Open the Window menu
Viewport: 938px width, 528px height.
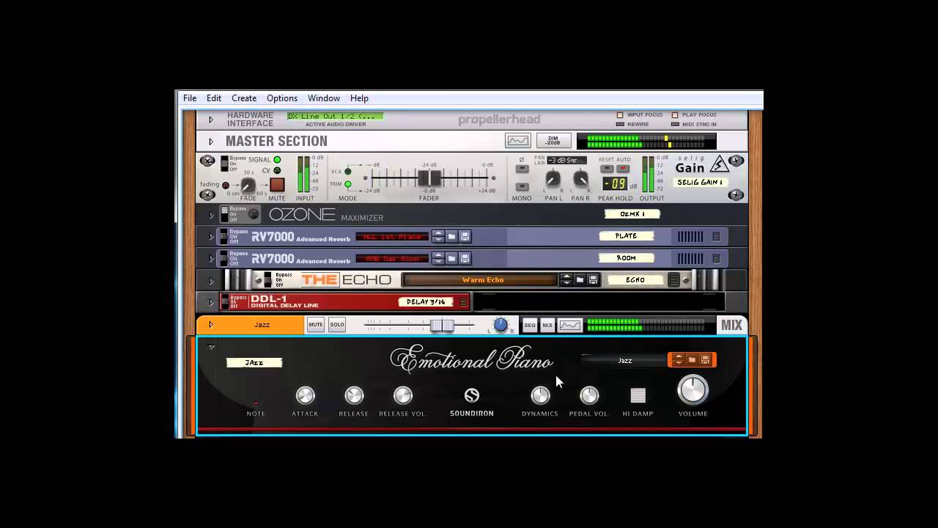[x=324, y=98]
